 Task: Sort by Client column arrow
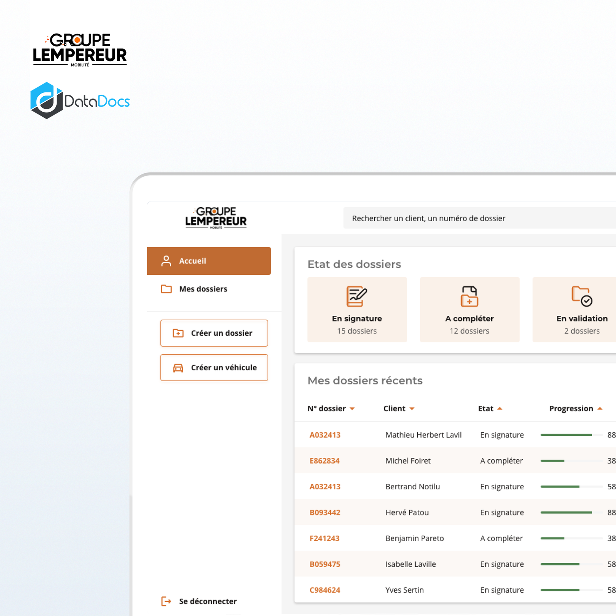(x=412, y=409)
